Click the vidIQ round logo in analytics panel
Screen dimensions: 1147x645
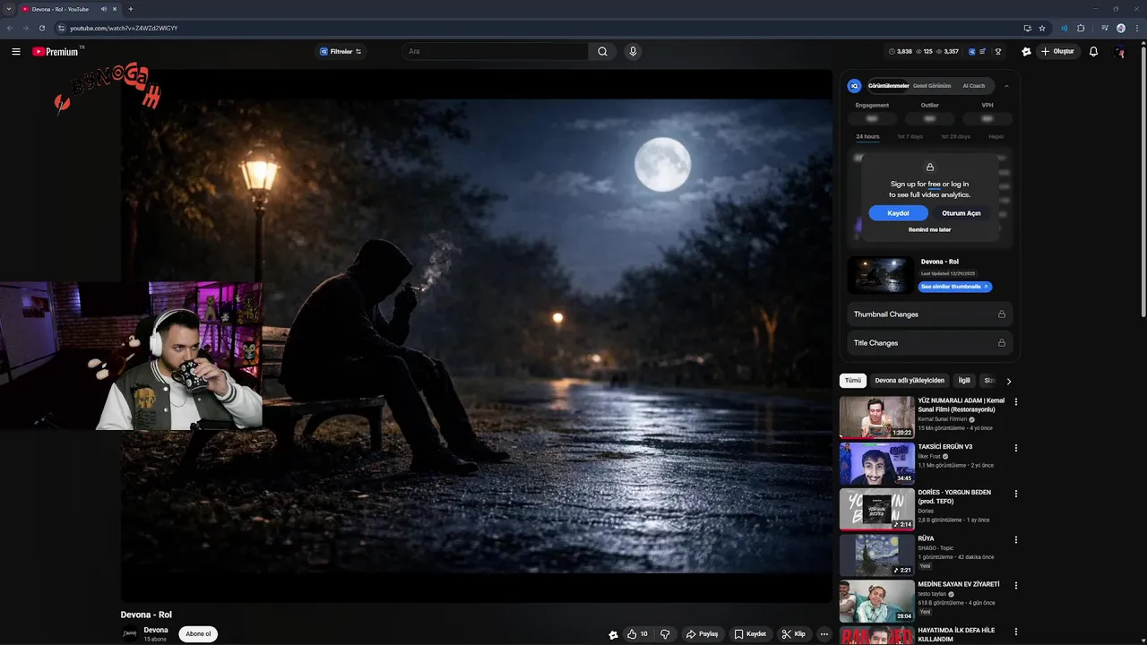pos(855,86)
